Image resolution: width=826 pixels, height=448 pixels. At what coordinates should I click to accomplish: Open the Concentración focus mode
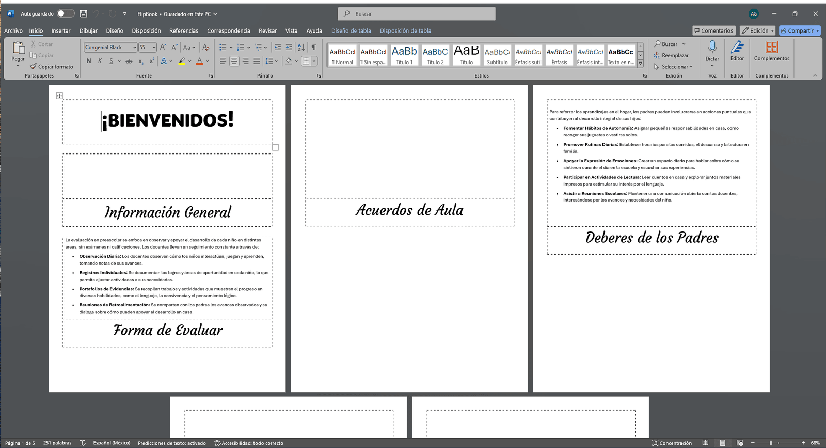point(672,443)
